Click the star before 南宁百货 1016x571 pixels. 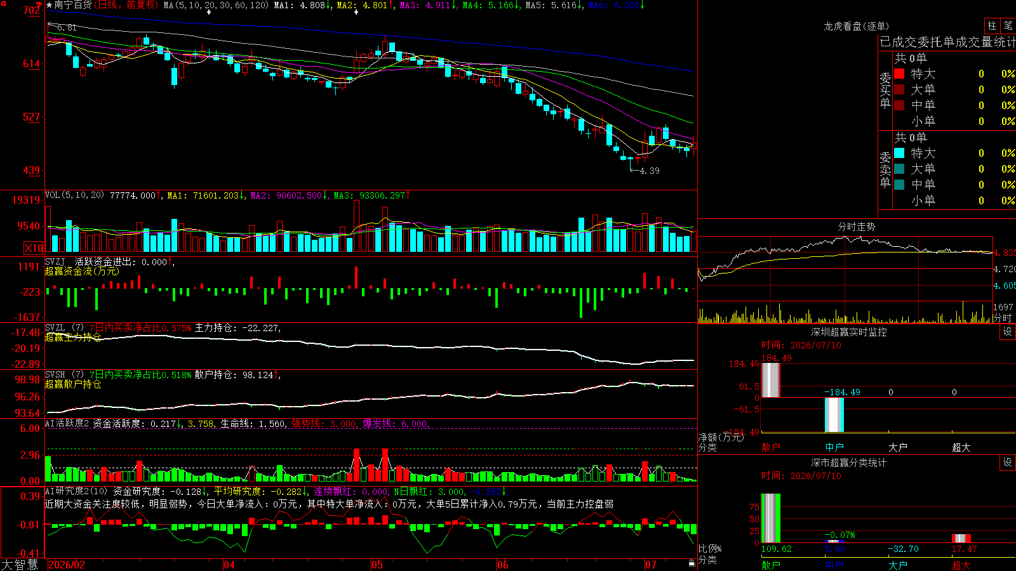click(50, 5)
